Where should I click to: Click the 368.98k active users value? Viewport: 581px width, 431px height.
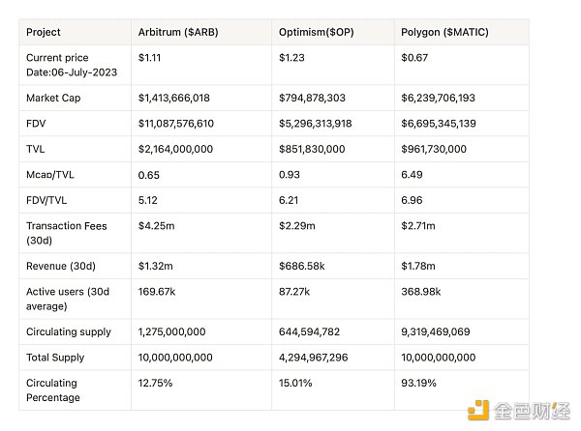click(x=421, y=292)
